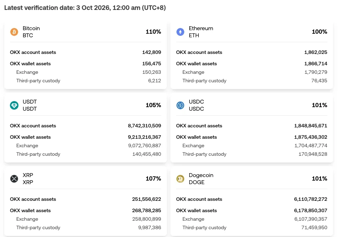This screenshot has width=338, height=237.
Task: Click DOGE account assets value 6,110,782,272
Action: pyautogui.click(x=311, y=199)
